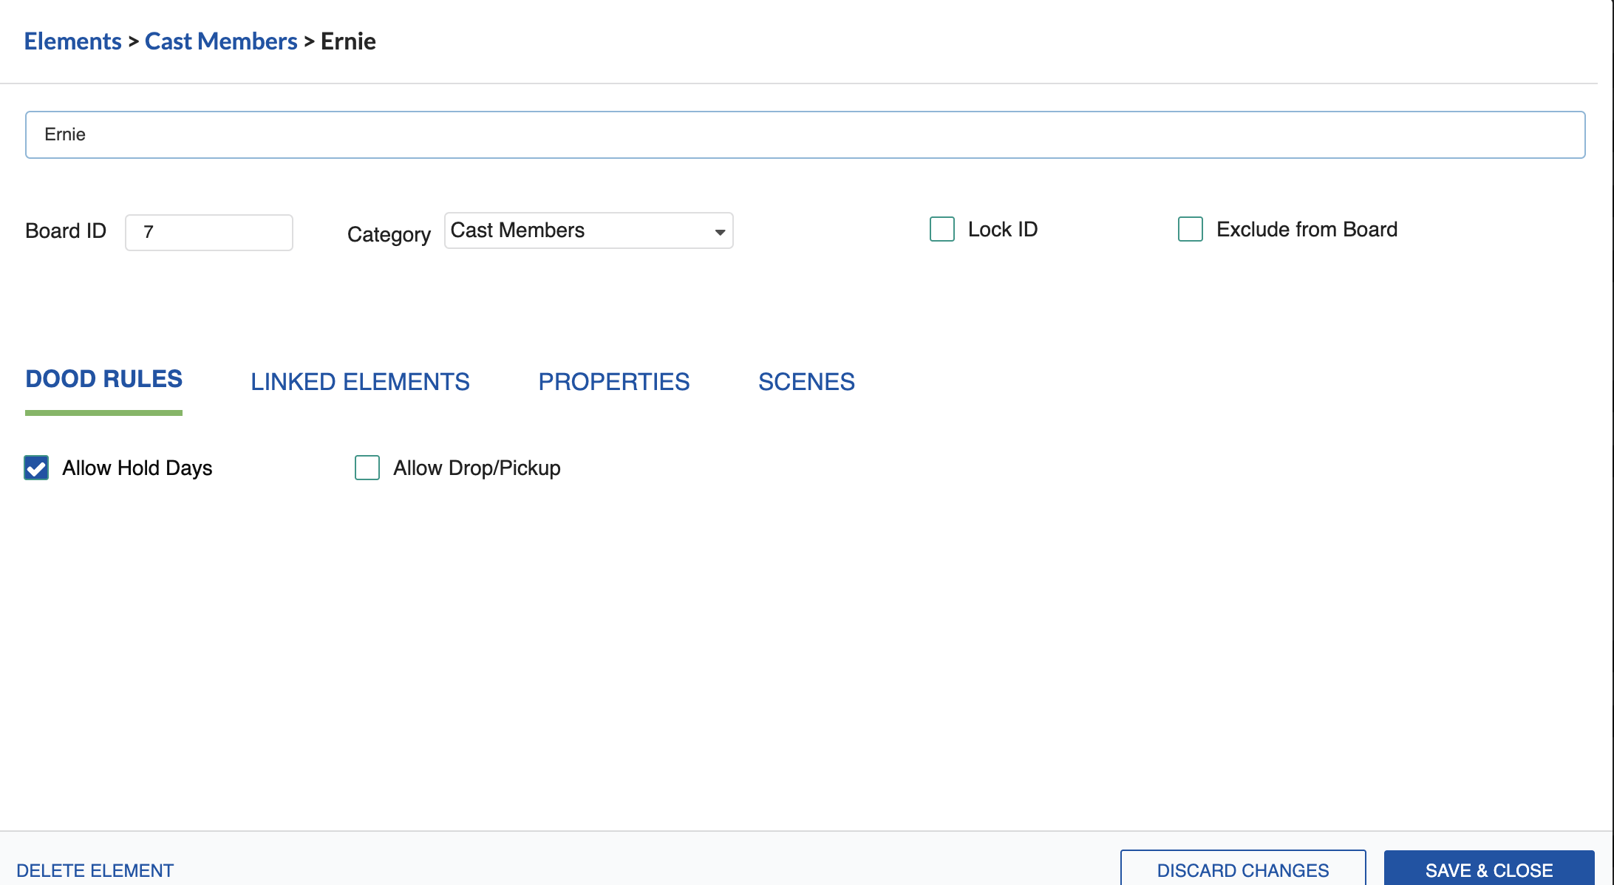Enable Exclude from Board checkbox
Image resolution: width=1614 pixels, height=885 pixels.
[1190, 229]
